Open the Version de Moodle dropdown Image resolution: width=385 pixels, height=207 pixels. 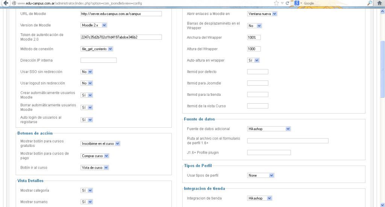tap(94, 25)
